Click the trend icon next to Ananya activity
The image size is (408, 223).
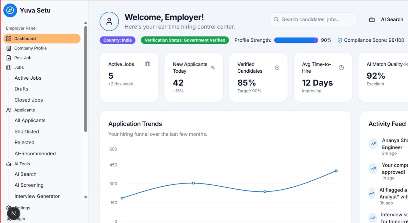373,144
